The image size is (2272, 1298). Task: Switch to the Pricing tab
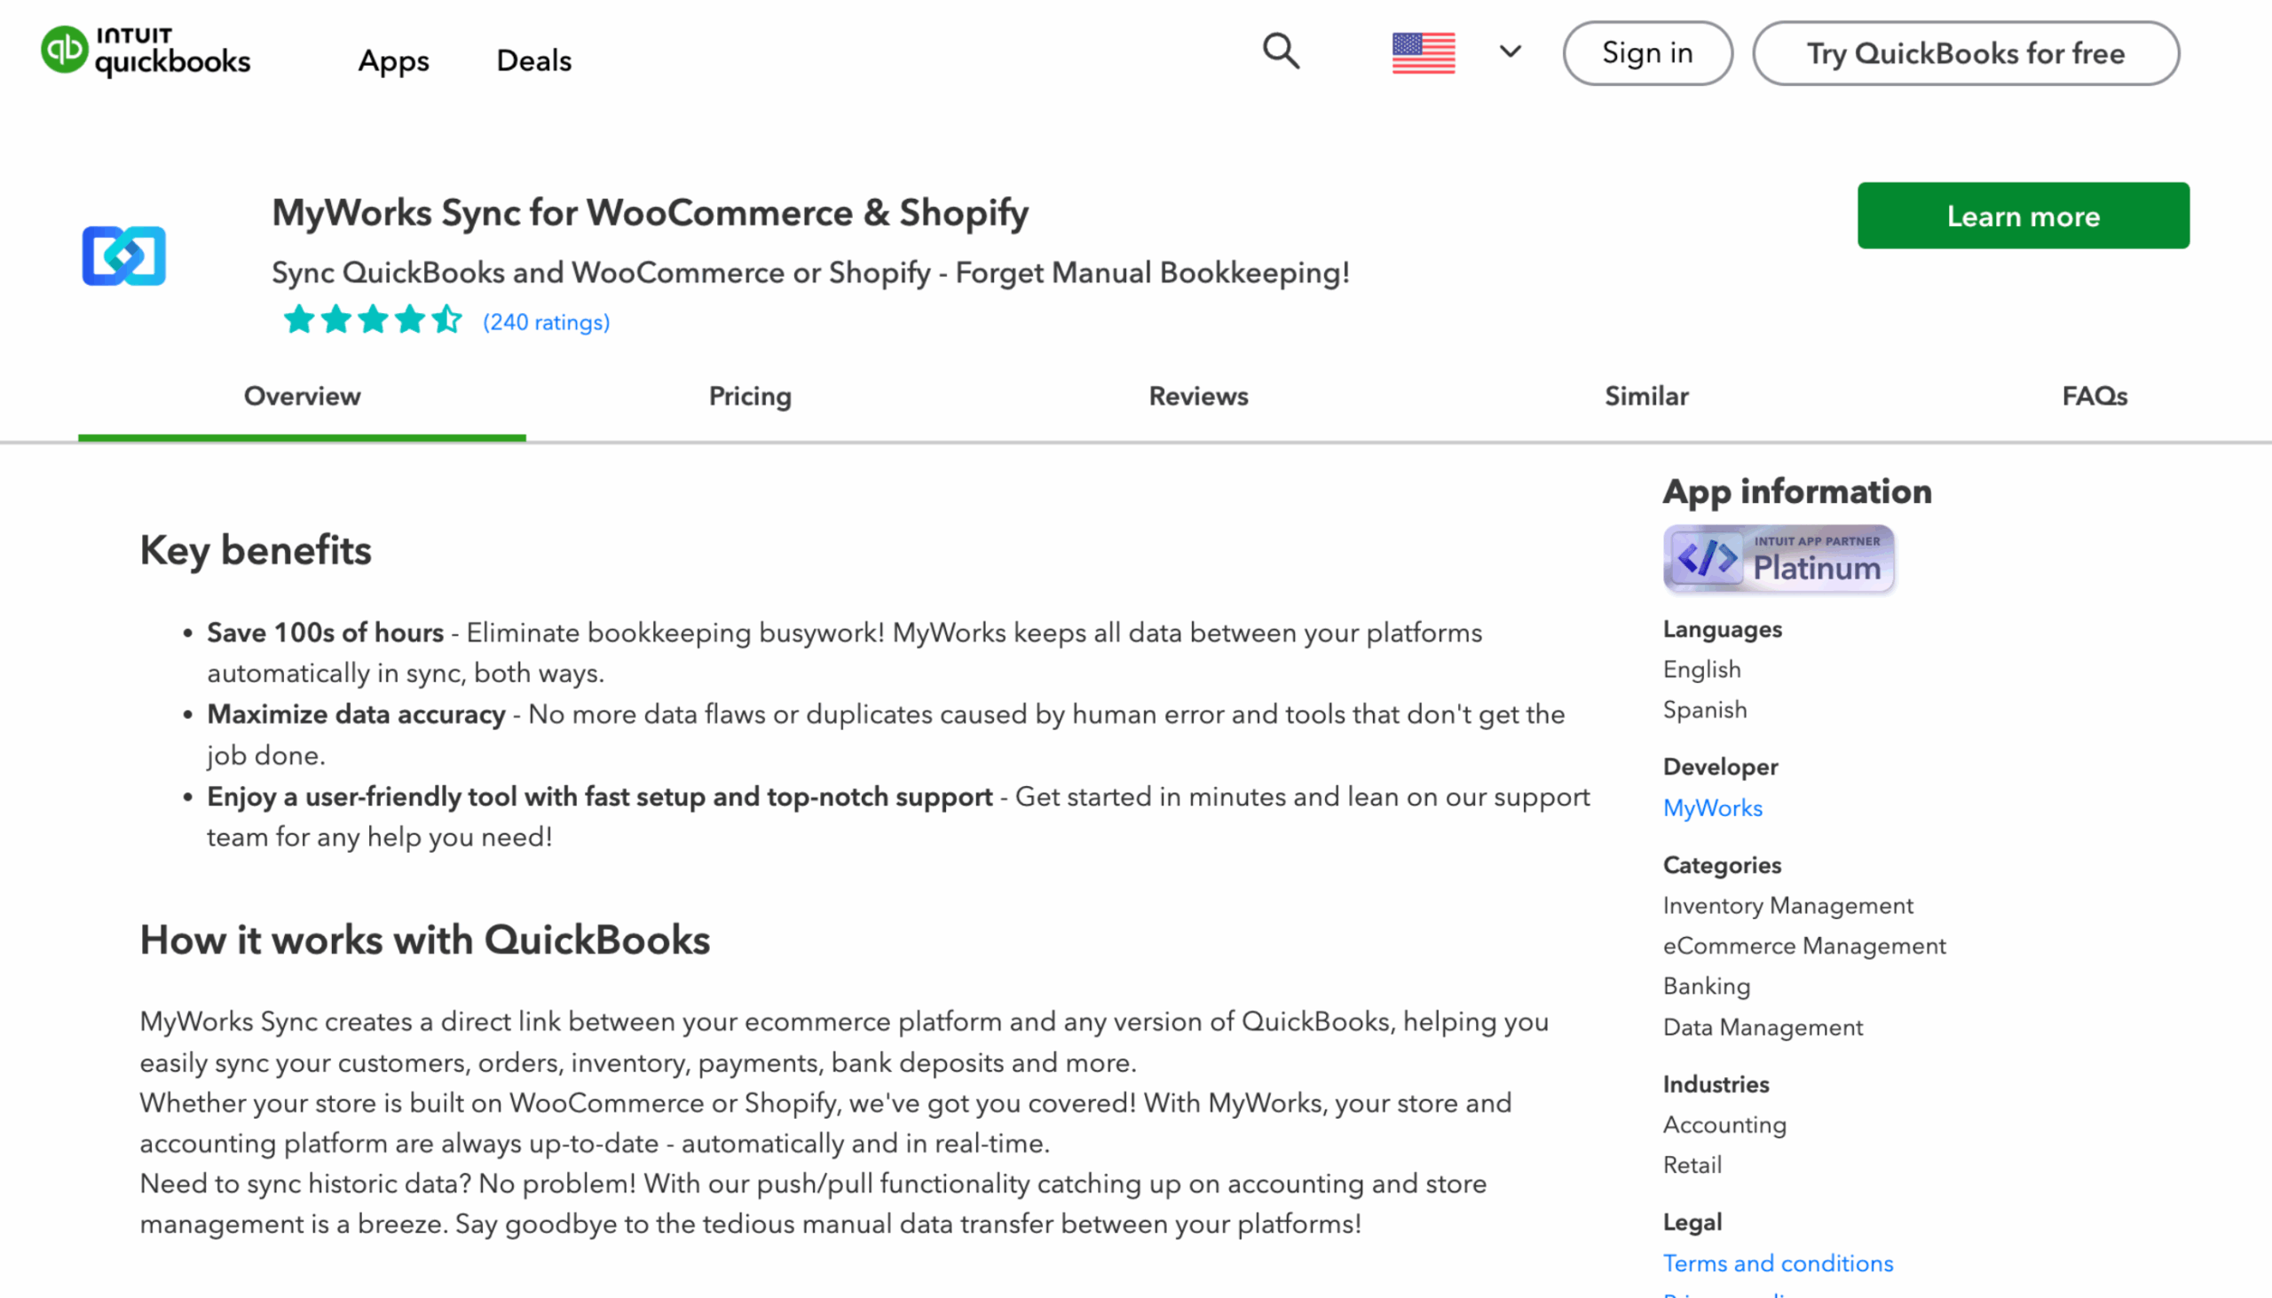(749, 396)
